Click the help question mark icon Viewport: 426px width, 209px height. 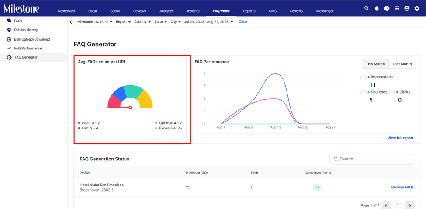tap(387, 8)
